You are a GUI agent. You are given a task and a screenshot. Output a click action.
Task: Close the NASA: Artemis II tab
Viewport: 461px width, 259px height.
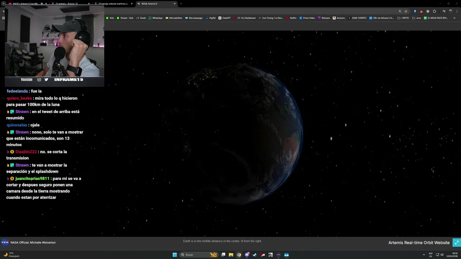click(x=175, y=4)
